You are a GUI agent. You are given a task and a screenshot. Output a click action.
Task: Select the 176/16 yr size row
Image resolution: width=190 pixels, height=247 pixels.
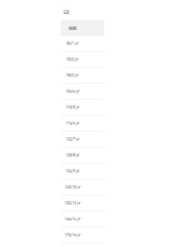[82, 235]
